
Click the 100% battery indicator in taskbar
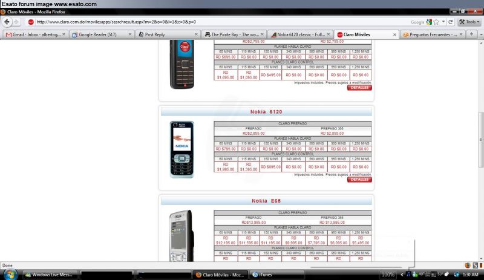(x=388, y=275)
